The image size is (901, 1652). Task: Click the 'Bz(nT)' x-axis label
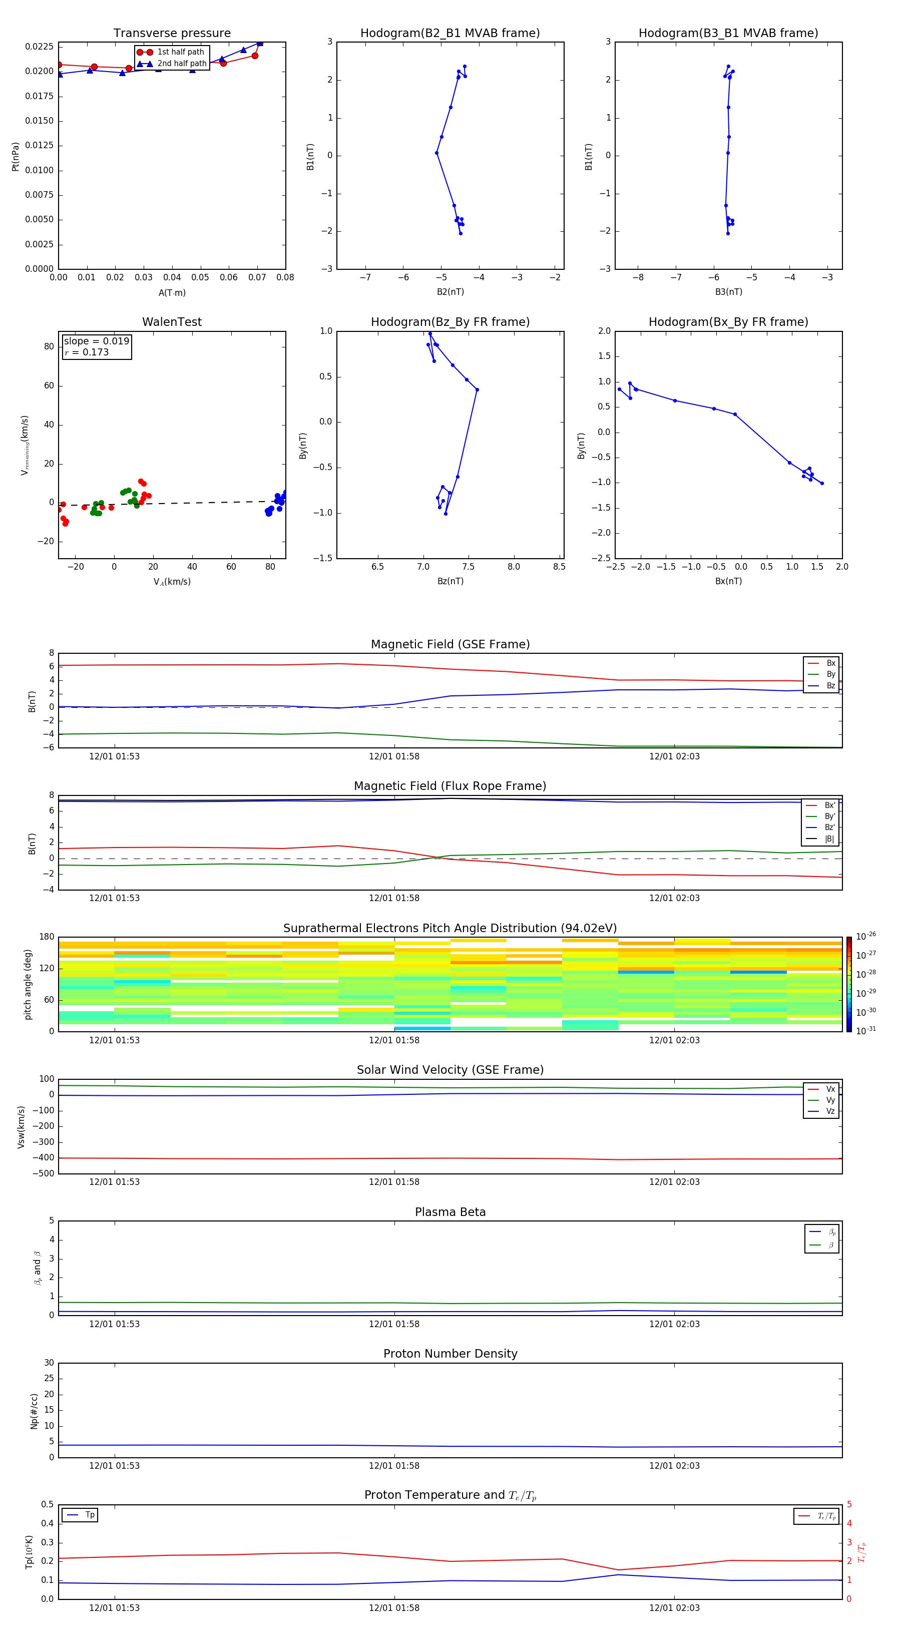point(450,581)
